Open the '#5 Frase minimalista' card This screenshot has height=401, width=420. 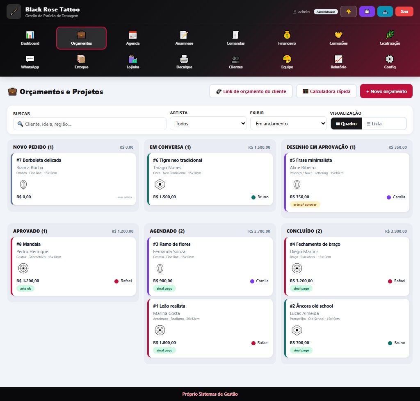(x=347, y=182)
